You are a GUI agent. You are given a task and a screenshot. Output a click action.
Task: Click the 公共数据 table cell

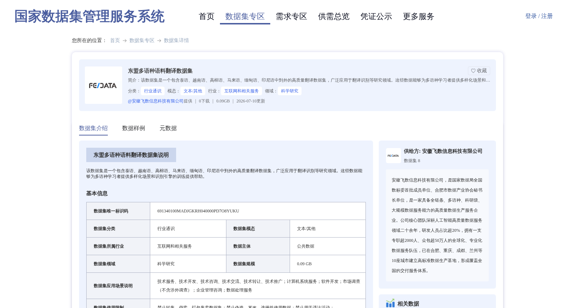click(306, 246)
